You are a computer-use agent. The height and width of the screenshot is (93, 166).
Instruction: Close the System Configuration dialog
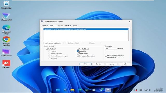pyautogui.click(x=129, y=21)
